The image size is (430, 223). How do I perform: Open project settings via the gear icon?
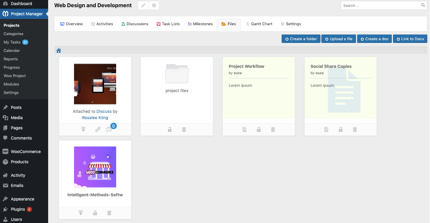[x=154, y=5]
